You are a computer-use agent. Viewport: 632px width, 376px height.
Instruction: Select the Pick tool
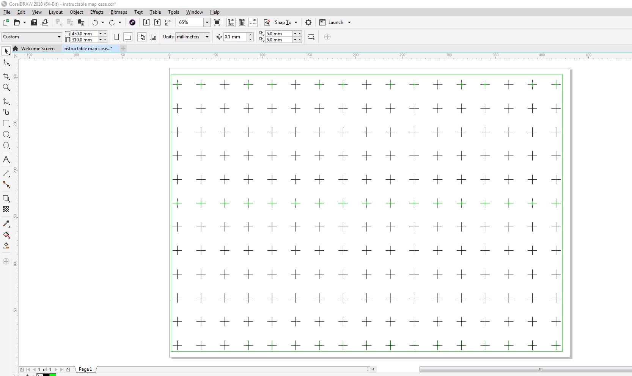coord(6,51)
